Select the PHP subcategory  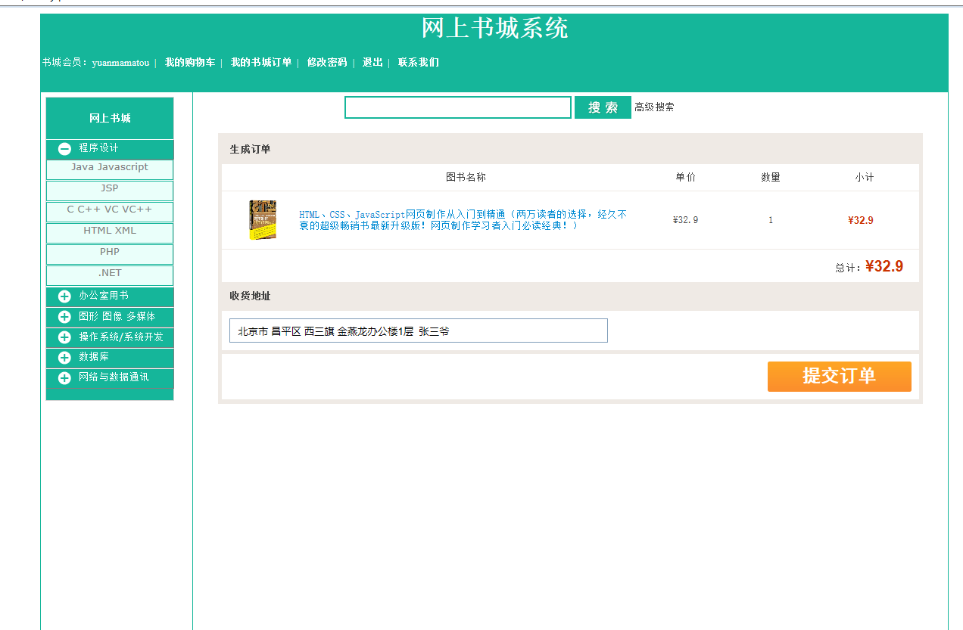coord(109,253)
